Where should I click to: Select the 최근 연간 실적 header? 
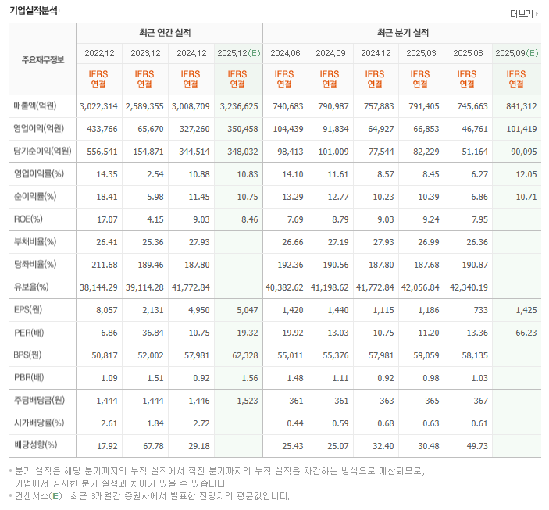[169, 33]
